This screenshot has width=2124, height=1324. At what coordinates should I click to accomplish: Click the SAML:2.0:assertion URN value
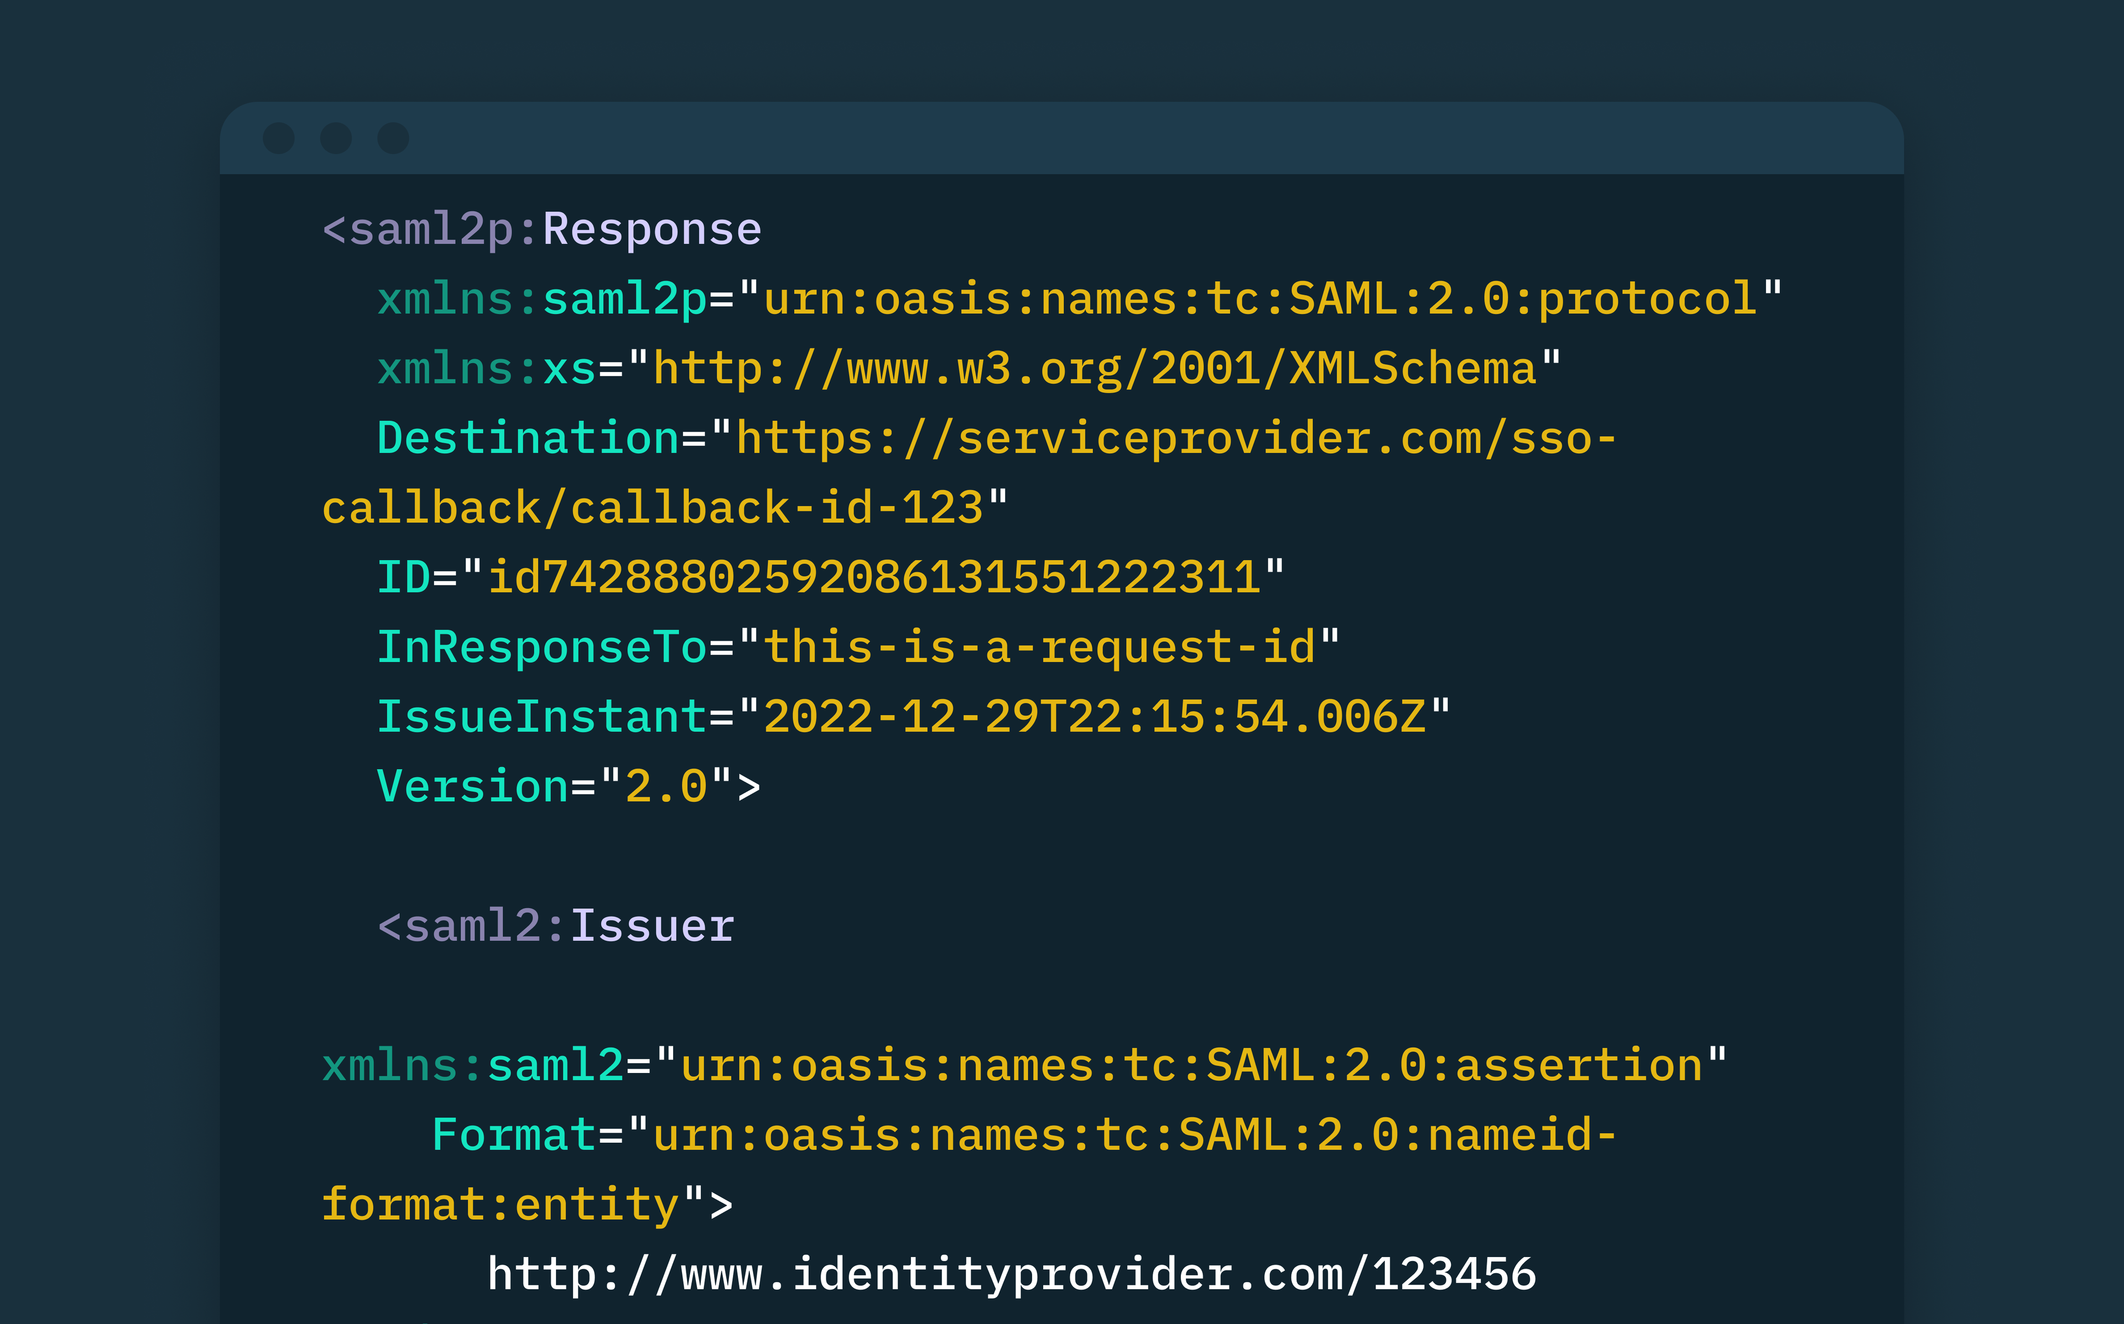(1191, 1066)
